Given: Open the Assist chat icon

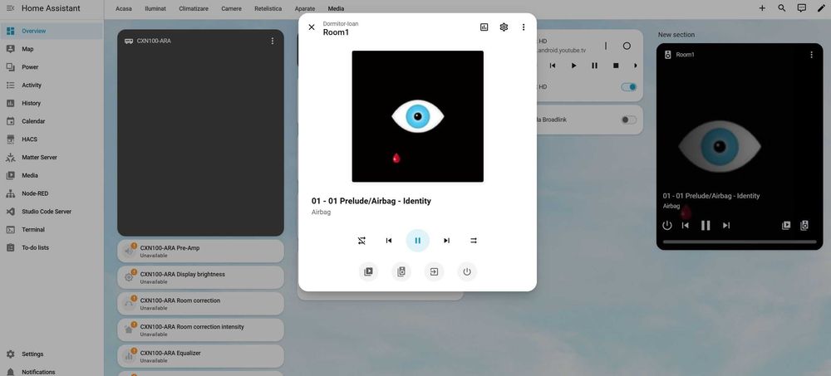Looking at the screenshot, I should [x=802, y=8].
